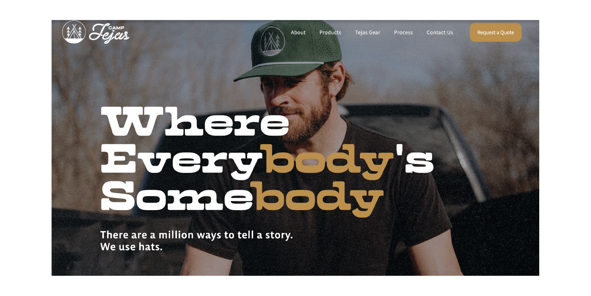Open the Products menu item
This screenshot has width=591, height=296.
pos(330,32)
